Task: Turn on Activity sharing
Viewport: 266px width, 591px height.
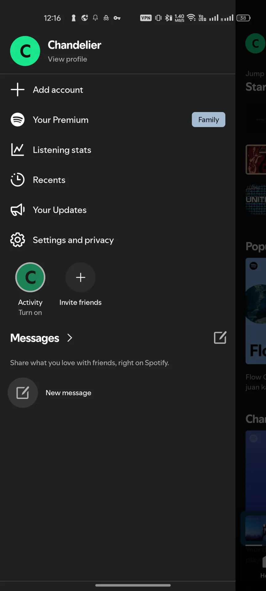Action: pos(30,312)
